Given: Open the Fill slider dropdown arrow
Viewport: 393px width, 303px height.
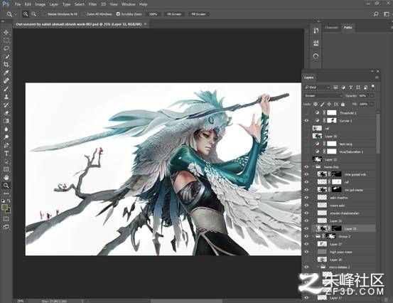Looking at the screenshot, I should click(372, 104).
